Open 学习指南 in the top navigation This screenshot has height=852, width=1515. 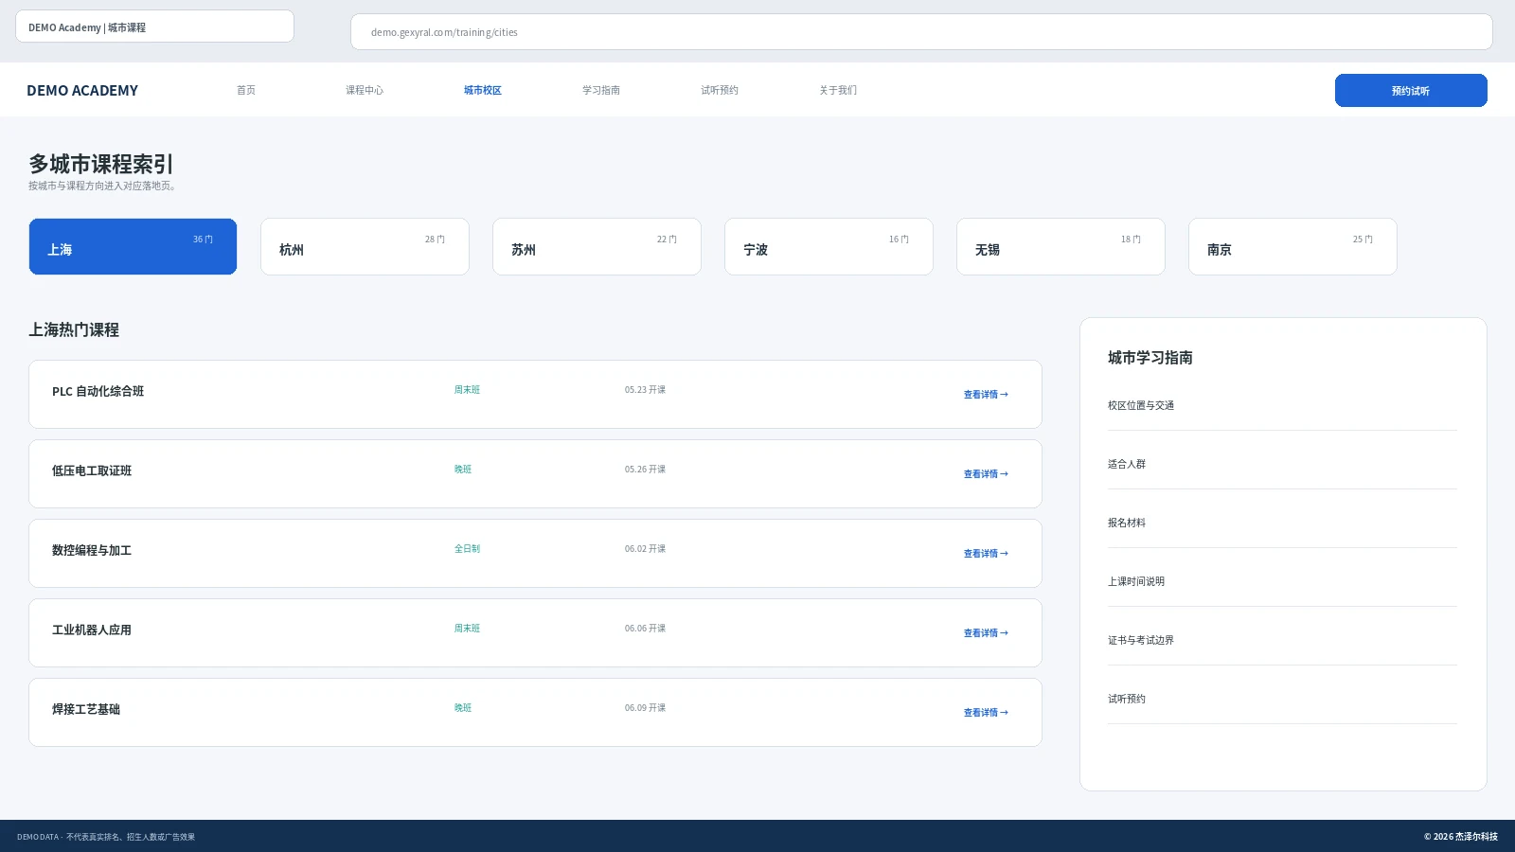[x=601, y=90]
